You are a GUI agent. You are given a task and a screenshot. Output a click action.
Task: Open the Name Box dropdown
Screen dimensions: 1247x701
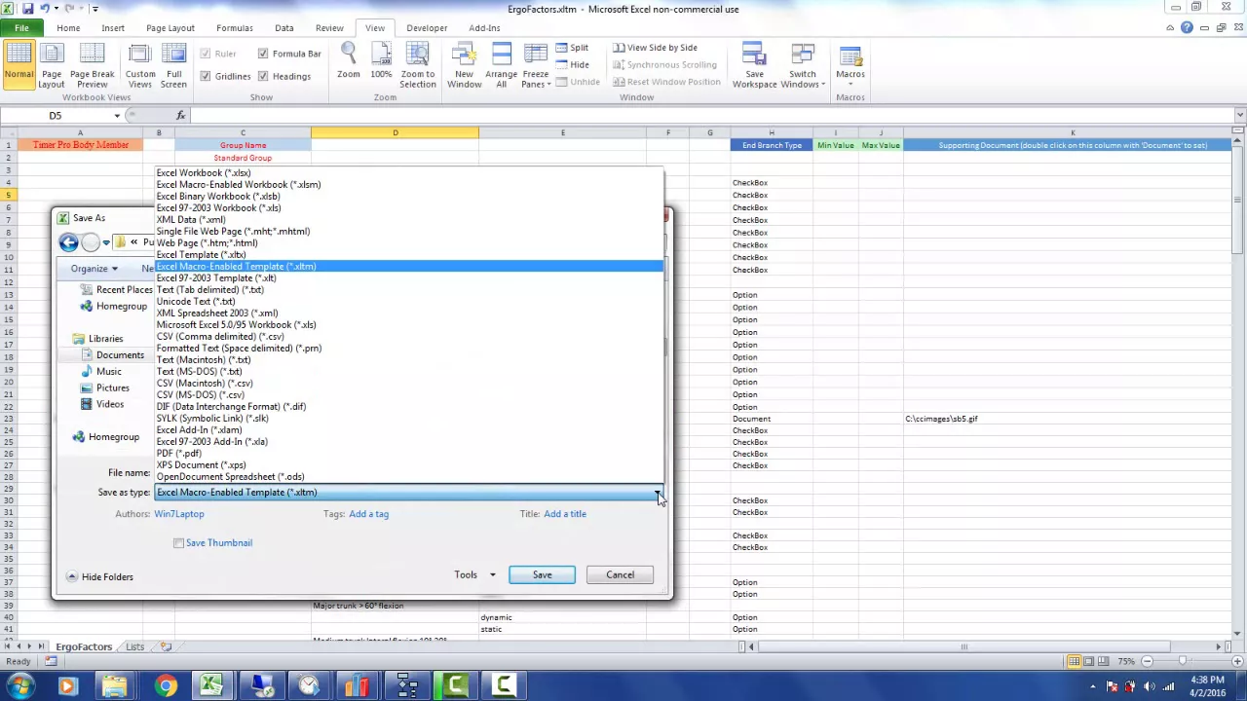click(117, 116)
